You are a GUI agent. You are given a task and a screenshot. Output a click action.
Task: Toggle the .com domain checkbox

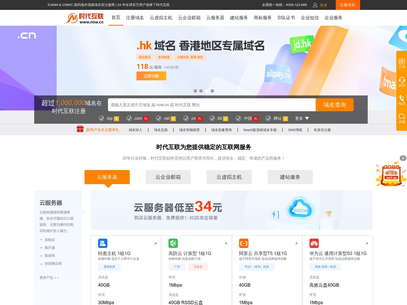pyautogui.click(x=129, y=118)
